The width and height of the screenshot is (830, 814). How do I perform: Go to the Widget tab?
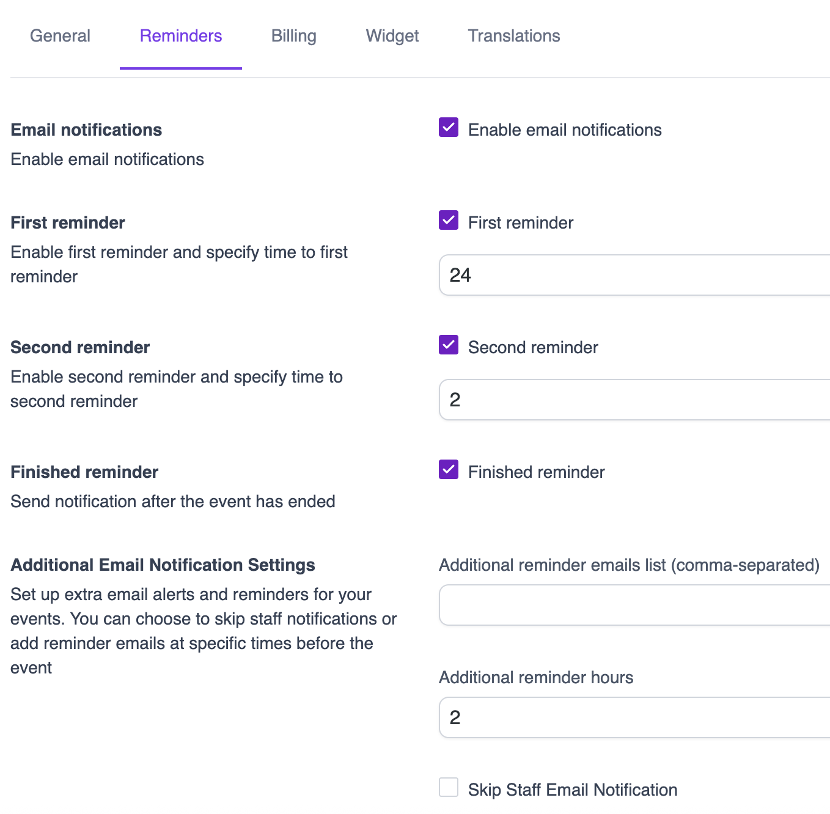coord(392,36)
